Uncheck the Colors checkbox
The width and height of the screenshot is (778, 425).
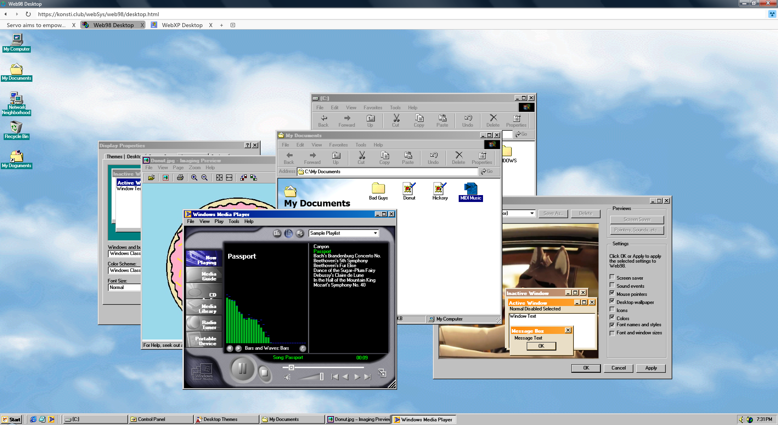tap(612, 318)
